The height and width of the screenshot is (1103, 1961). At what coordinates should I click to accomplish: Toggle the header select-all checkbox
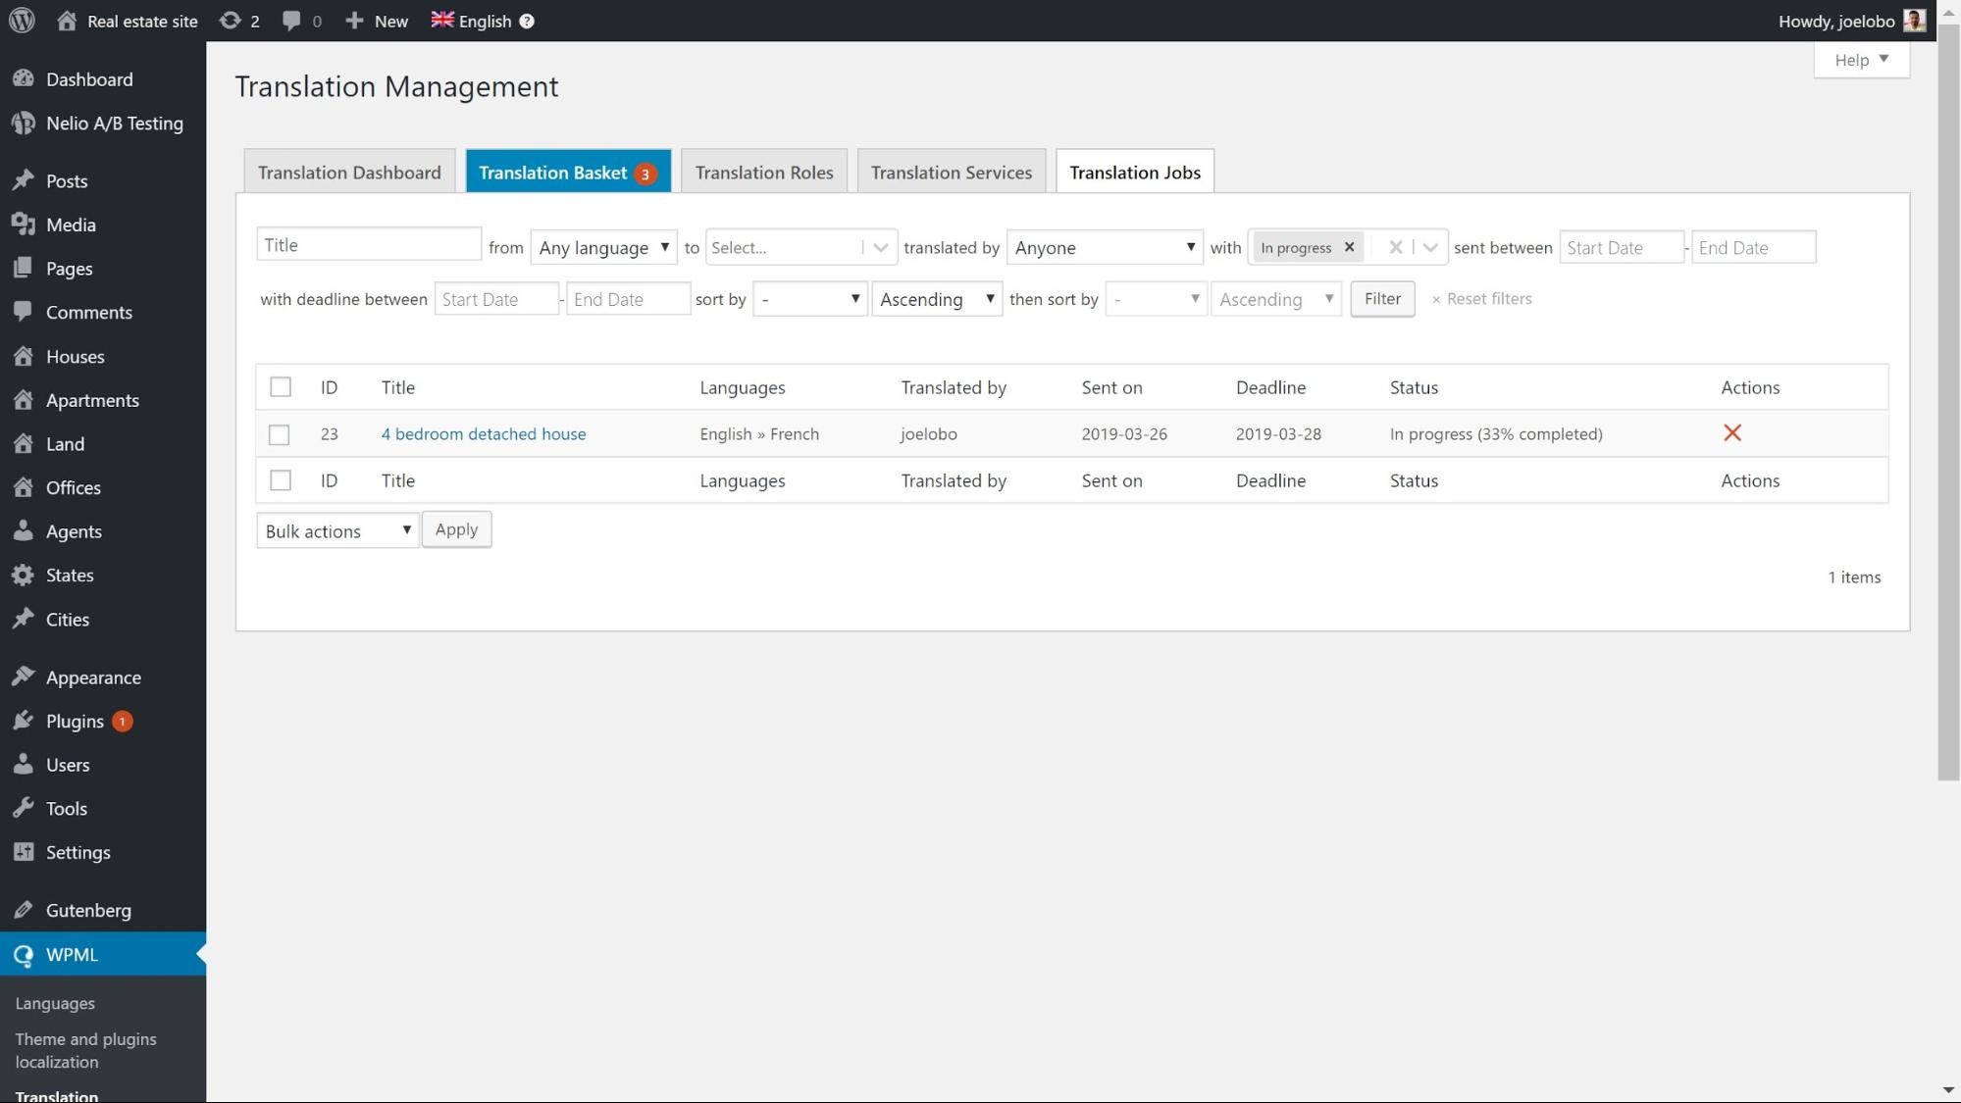click(281, 387)
